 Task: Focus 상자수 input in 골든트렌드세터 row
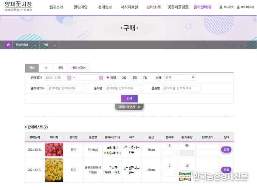169,173
